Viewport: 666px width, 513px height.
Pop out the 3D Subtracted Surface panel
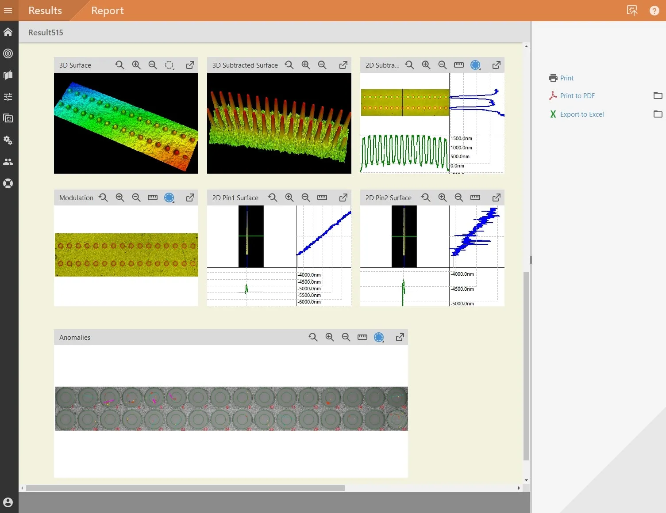pyautogui.click(x=343, y=65)
